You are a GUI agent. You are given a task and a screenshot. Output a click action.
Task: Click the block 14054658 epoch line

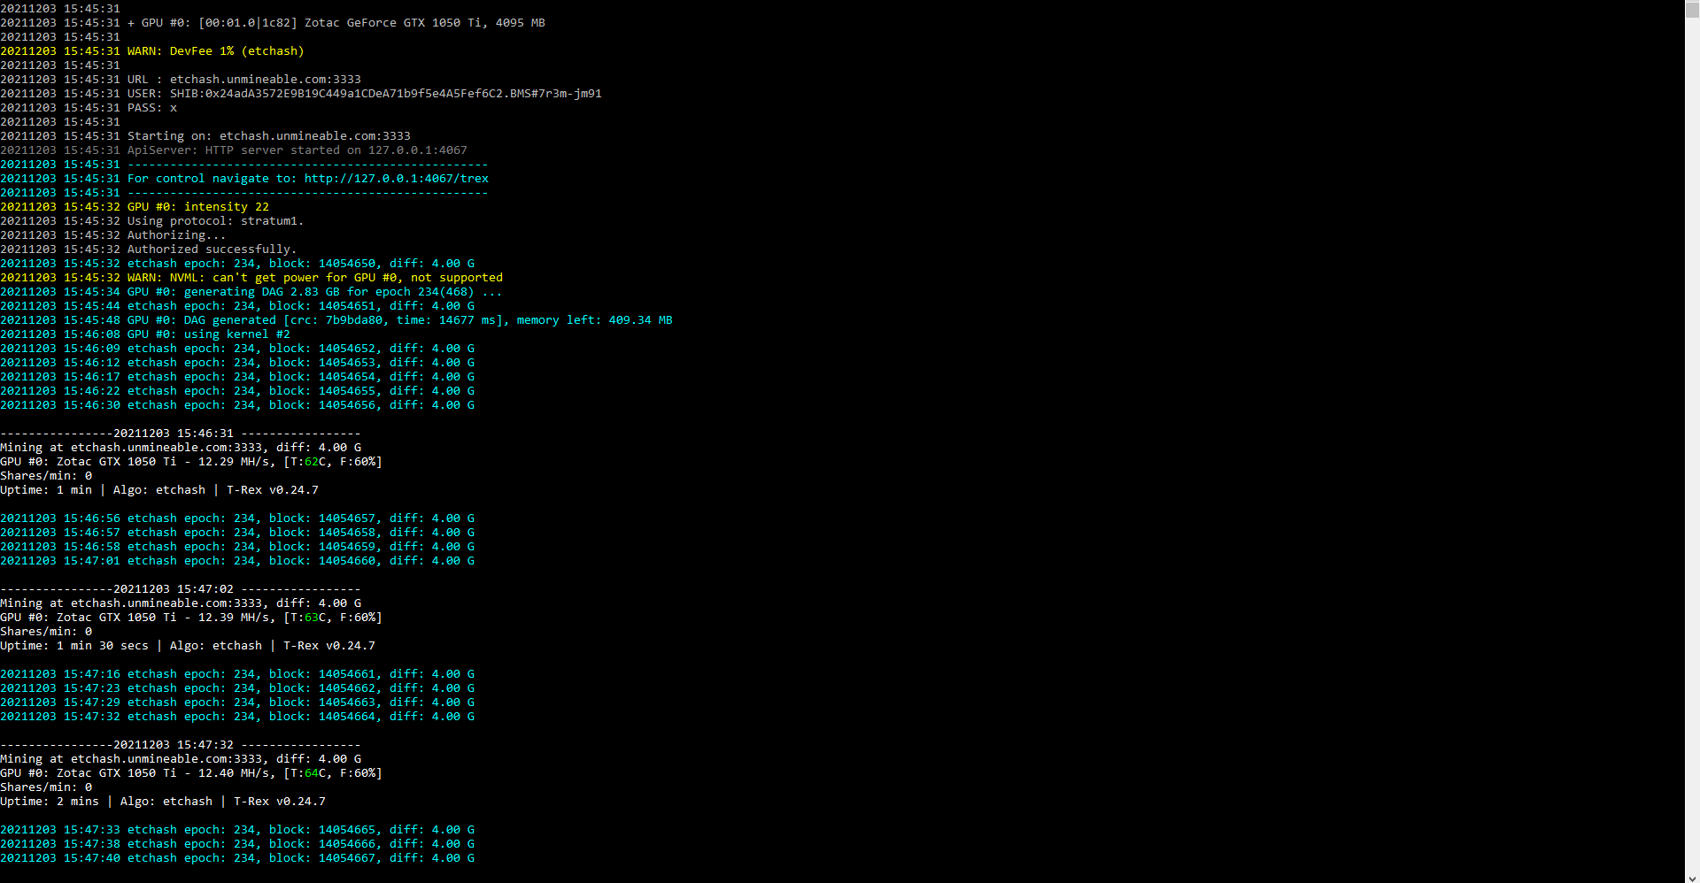[x=237, y=533]
